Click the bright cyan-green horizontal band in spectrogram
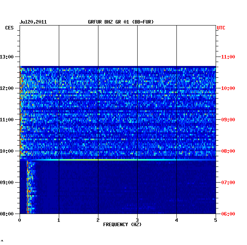The height and width of the screenshot is (245, 247). 118,160
